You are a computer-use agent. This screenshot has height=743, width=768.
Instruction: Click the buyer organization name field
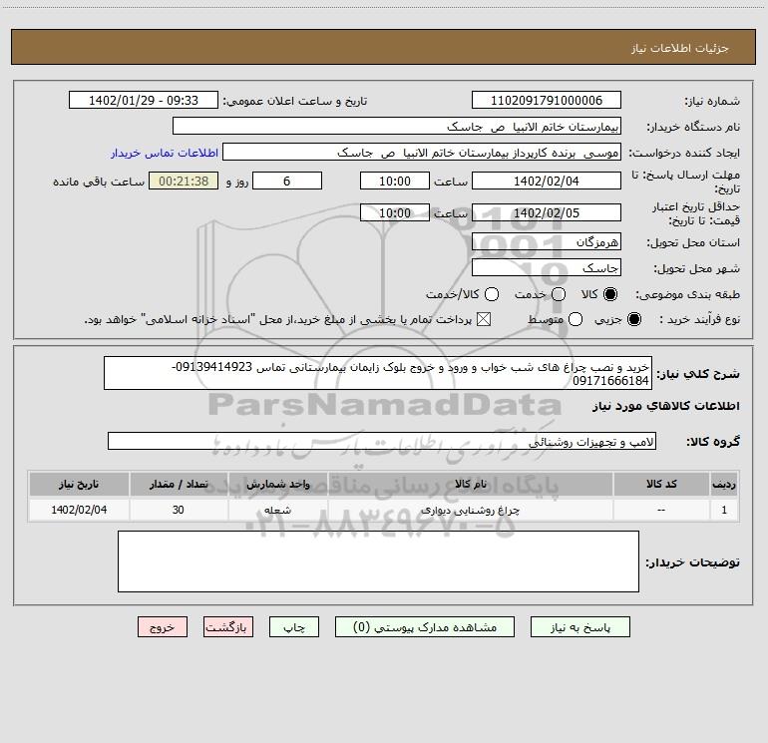tap(397, 126)
